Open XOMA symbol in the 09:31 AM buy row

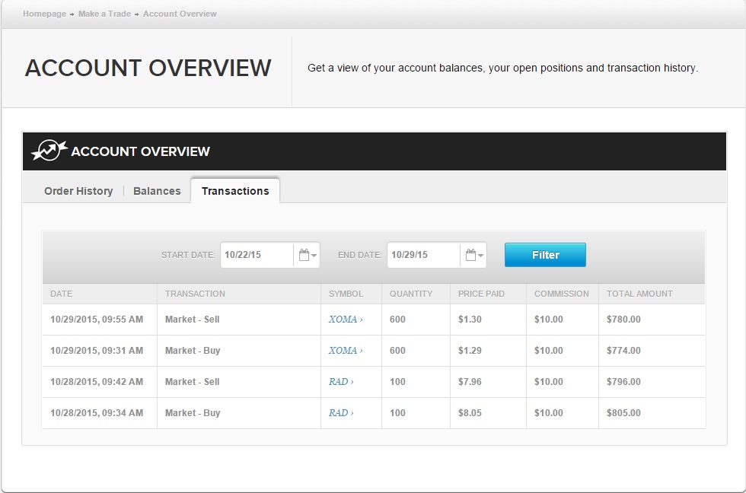346,351
